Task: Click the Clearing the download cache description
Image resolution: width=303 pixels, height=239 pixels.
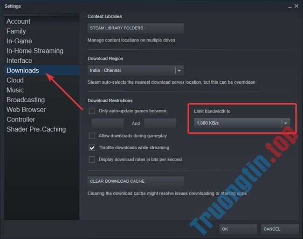Action: click(x=167, y=193)
